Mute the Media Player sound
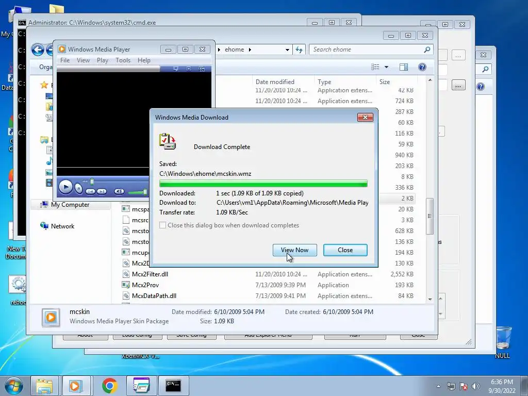The image size is (528, 396). [119, 191]
